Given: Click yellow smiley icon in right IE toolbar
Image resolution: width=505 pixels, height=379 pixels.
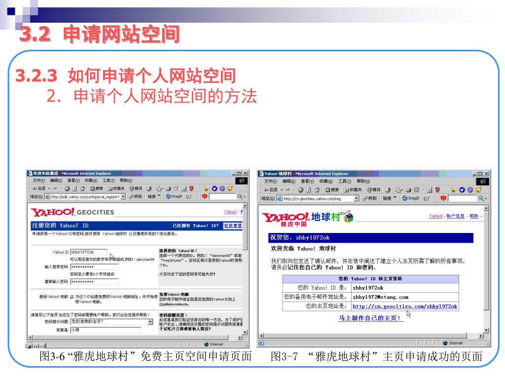Looking at the screenshot, I should (478, 190).
